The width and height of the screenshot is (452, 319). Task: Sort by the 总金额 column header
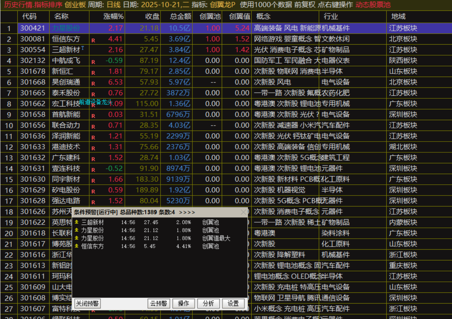180,17
